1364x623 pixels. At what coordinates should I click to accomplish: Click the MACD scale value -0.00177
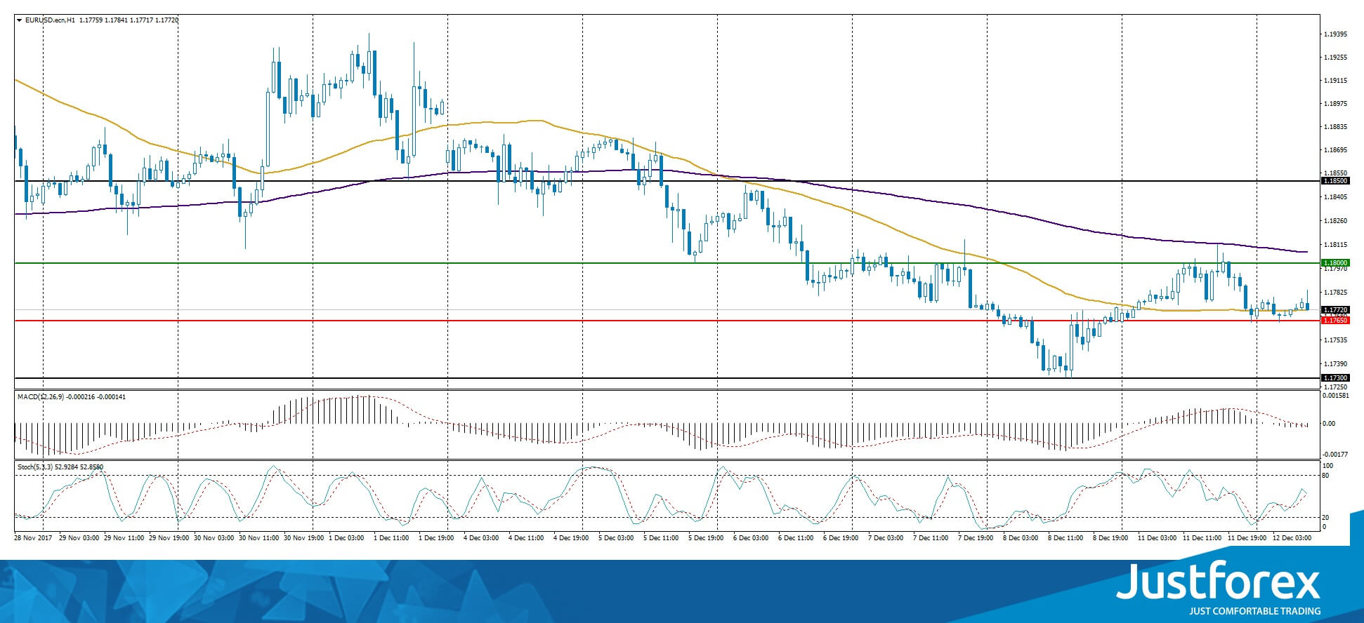[x=1335, y=455]
